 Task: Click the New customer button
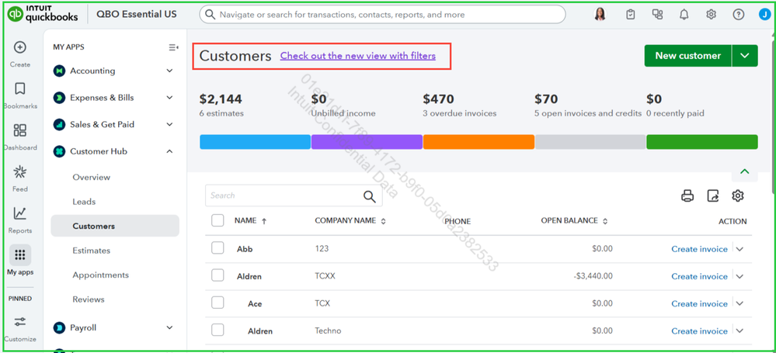pos(688,56)
